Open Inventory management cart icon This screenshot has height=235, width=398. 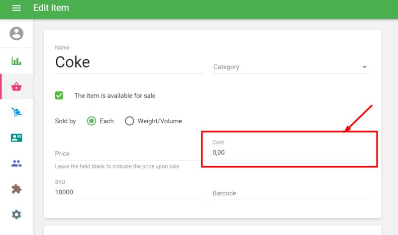point(16,112)
